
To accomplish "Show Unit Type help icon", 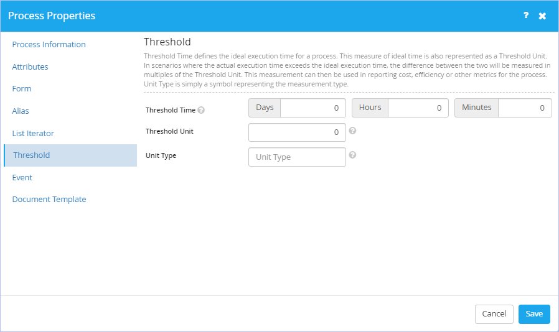I will 352,155.
